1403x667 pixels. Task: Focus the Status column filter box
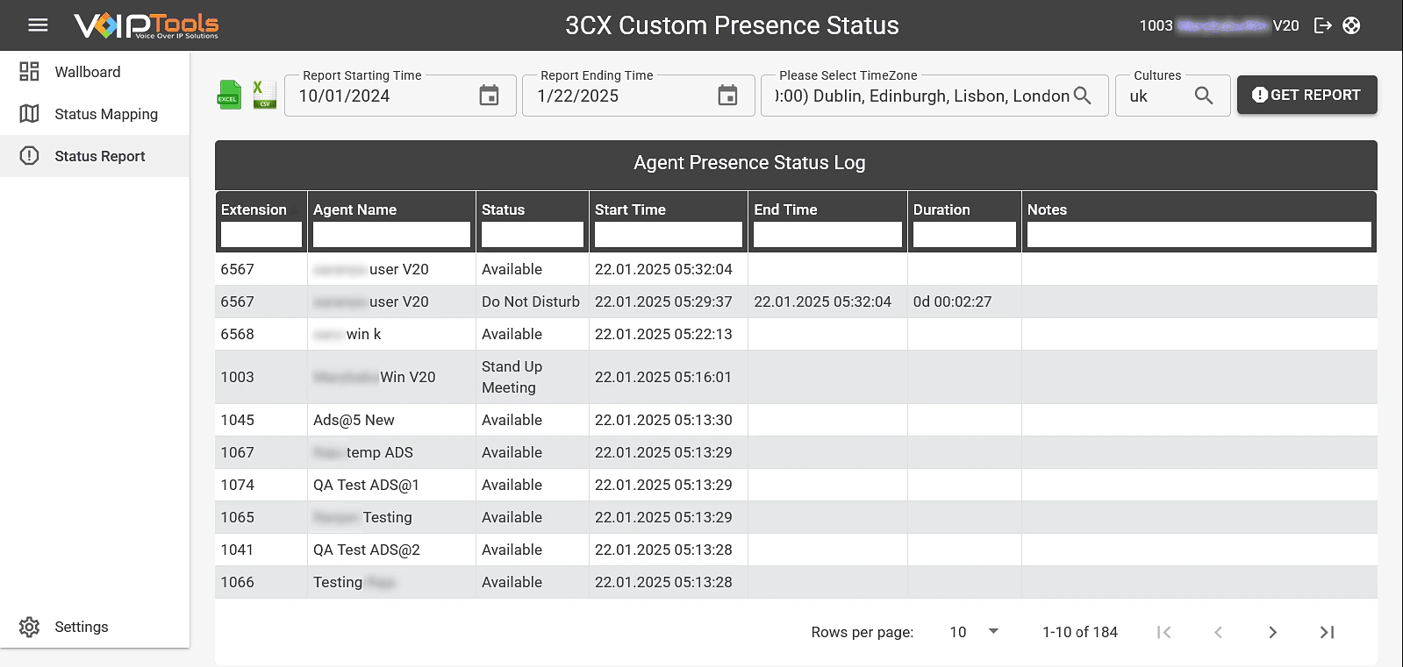click(x=533, y=234)
